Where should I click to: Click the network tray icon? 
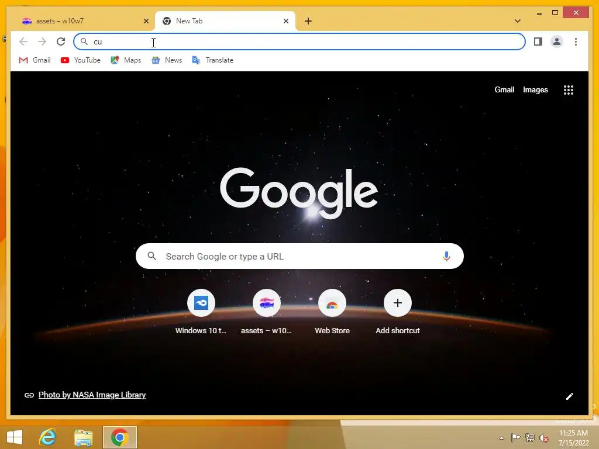click(x=530, y=438)
